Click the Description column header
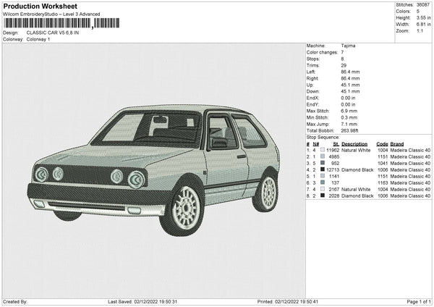Screen dimensions: 434x307 click(x=354, y=143)
